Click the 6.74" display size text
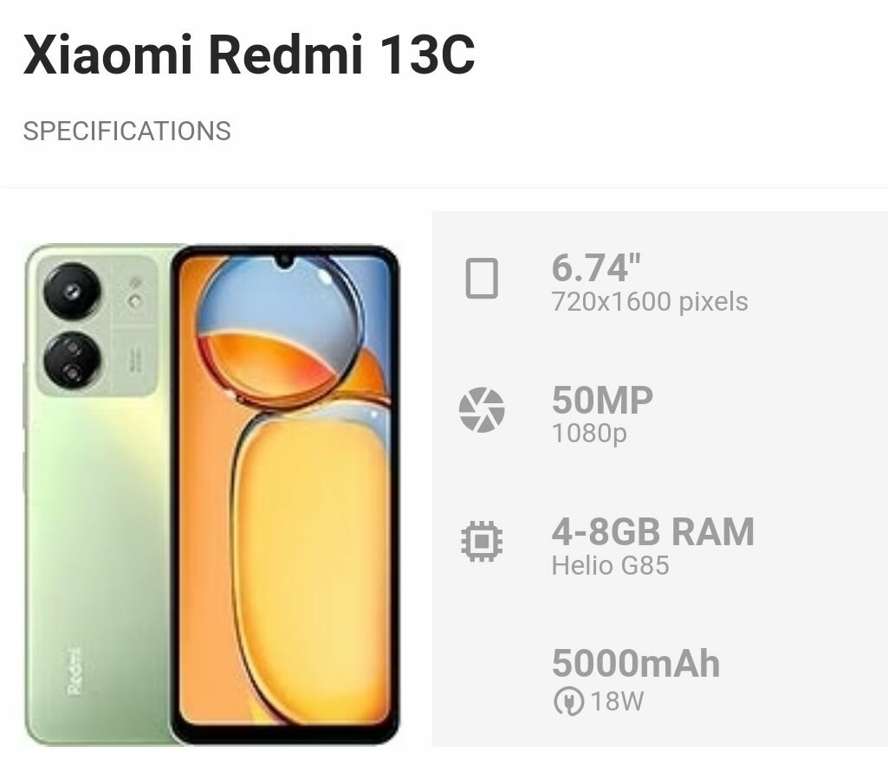The image size is (888, 765). (596, 267)
